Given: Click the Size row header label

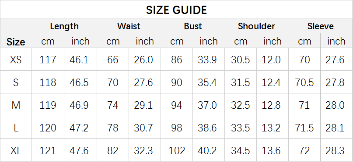Looking at the screenshot, I should click(16, 42).
